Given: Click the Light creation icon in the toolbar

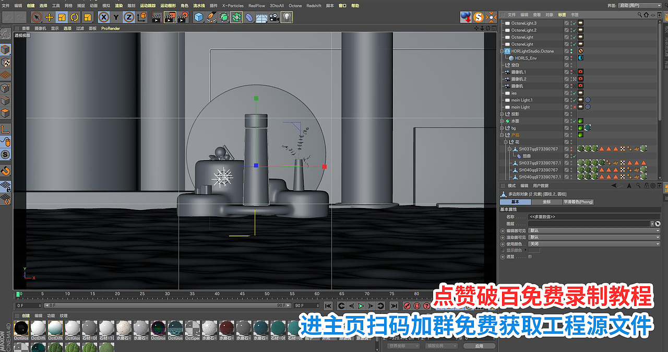Looking at the screenshot, I should pyautogui.click(x=287, y=17).
